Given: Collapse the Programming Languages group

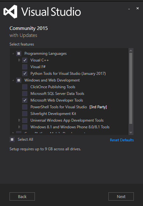Looking at the screenshot, I should [x=13, y=53].
